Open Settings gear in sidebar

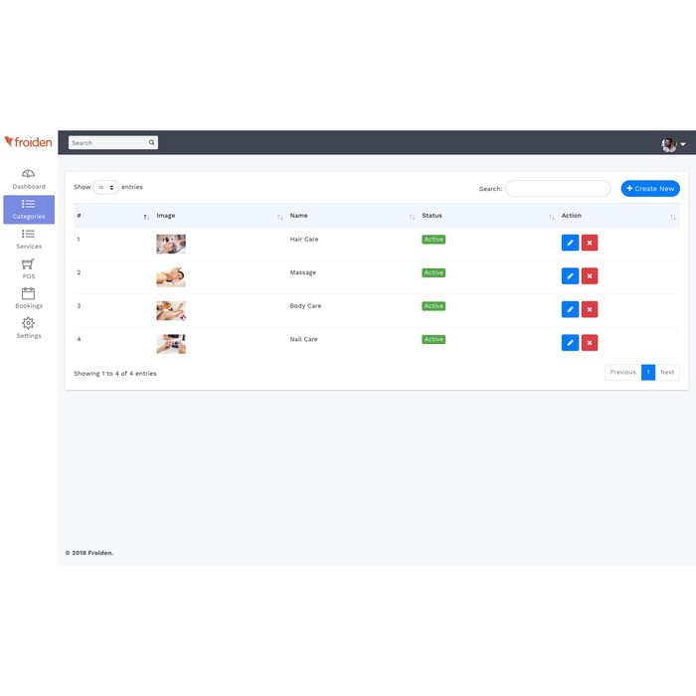28,323
